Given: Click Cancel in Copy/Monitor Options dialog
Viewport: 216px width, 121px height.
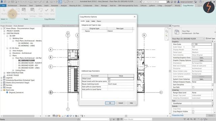Looking at the screenshot, I should pyautogui.click(x=120, y=103).
